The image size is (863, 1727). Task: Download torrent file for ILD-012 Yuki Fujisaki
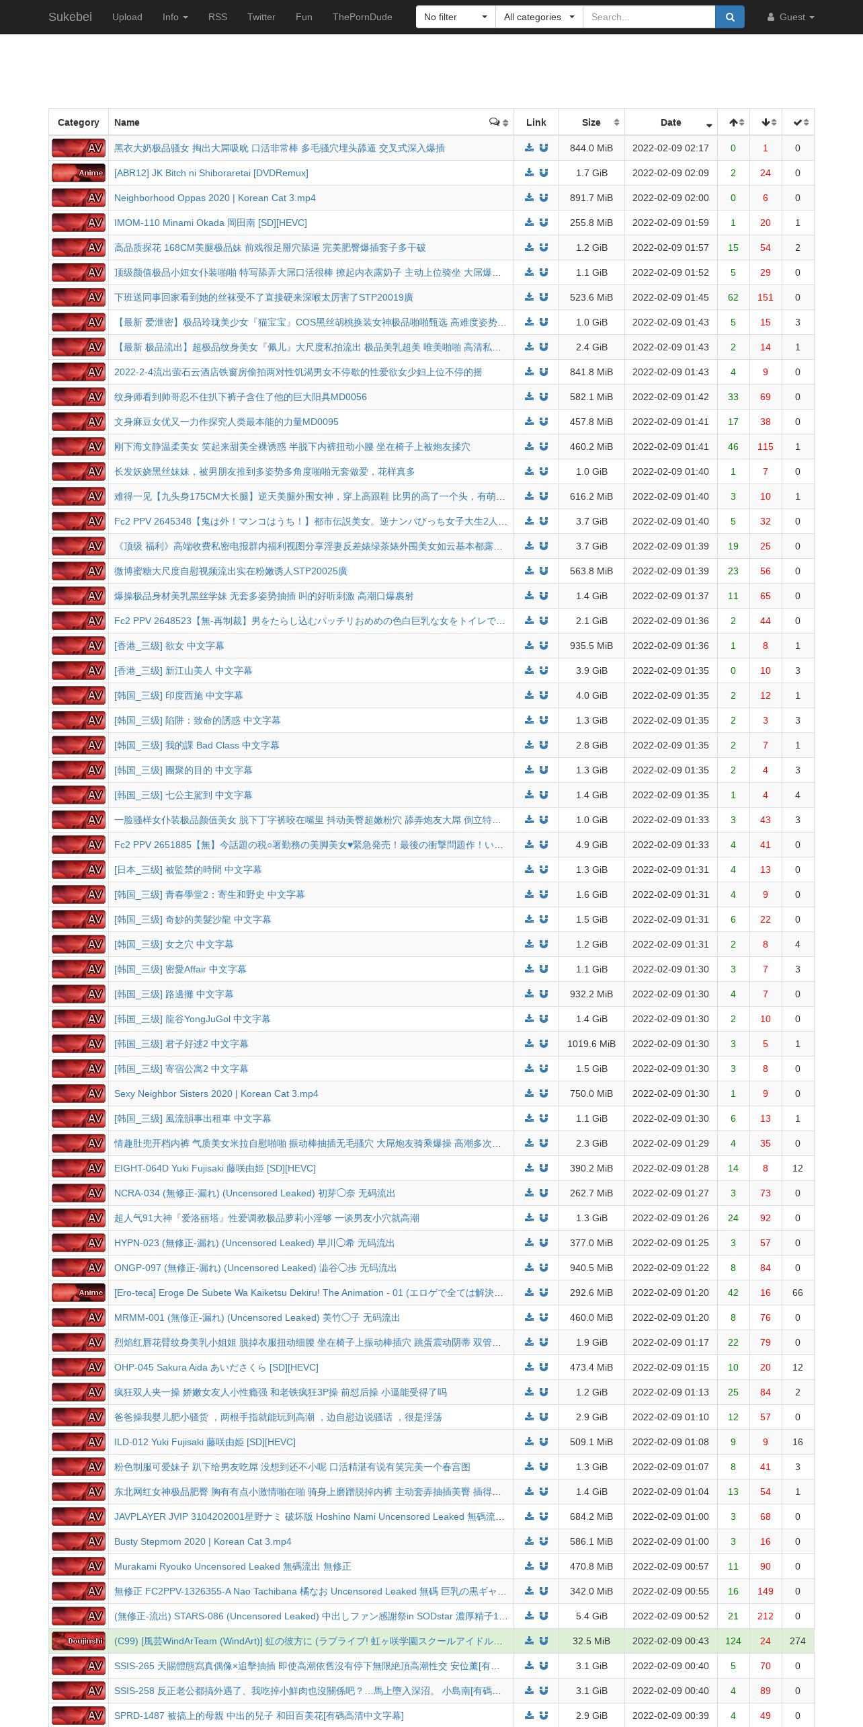[530, 1442]
